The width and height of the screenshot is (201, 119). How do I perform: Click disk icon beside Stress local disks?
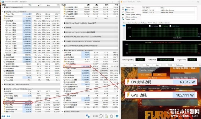(x=123, y=17)
